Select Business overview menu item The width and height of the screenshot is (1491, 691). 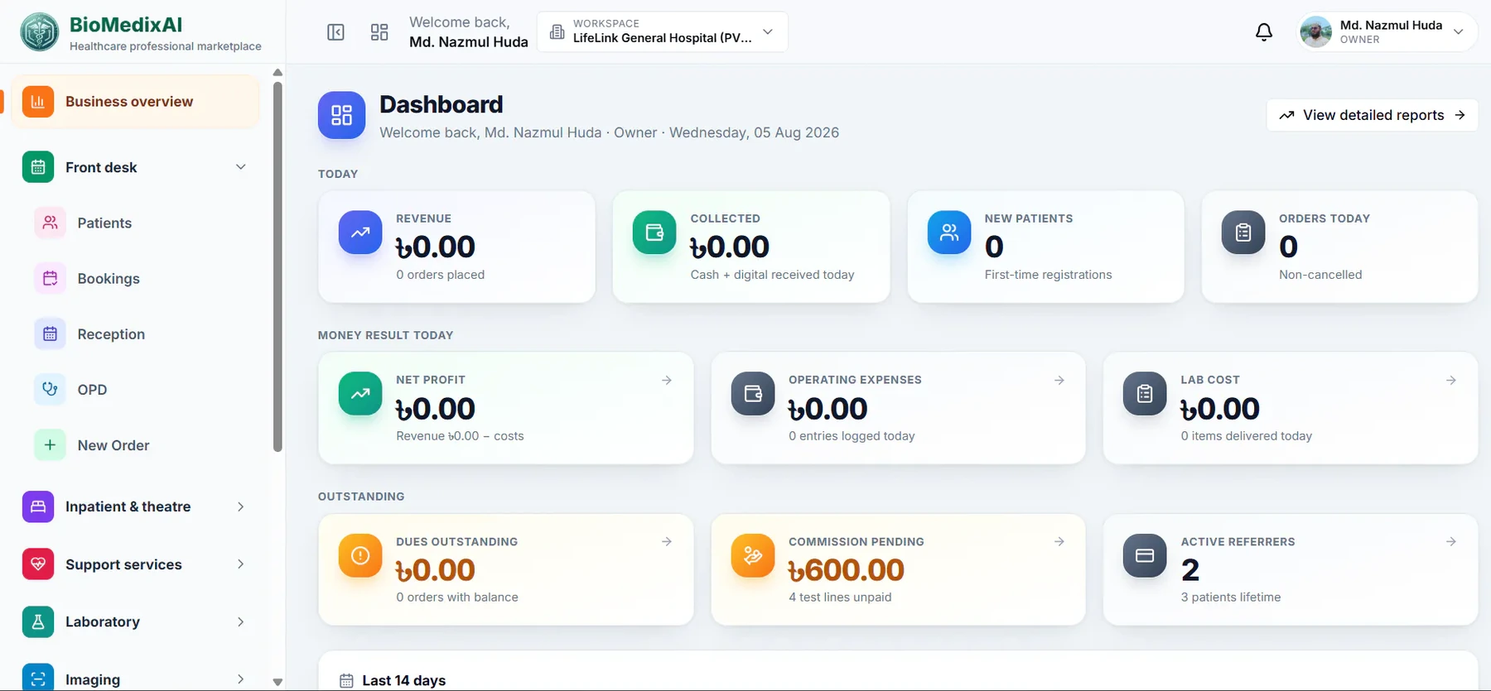135,102
